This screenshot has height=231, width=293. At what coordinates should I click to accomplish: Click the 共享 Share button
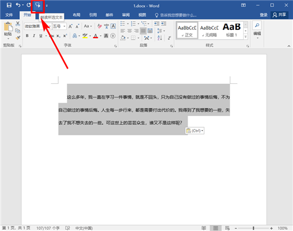click(x=280, y=15)
